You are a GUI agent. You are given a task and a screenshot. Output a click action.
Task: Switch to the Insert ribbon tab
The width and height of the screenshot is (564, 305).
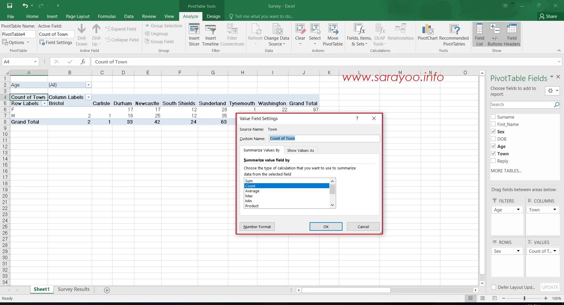tap(52, 16)
